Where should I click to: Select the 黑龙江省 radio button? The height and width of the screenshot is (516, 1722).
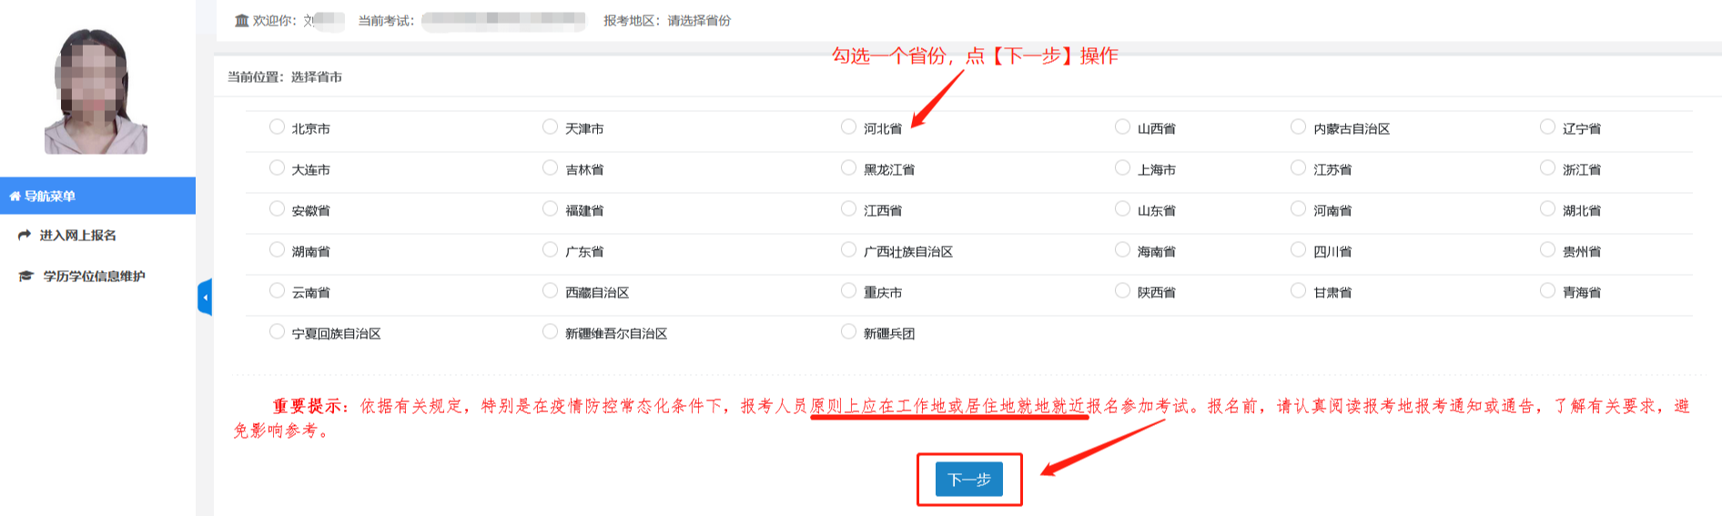pos(848,167)
